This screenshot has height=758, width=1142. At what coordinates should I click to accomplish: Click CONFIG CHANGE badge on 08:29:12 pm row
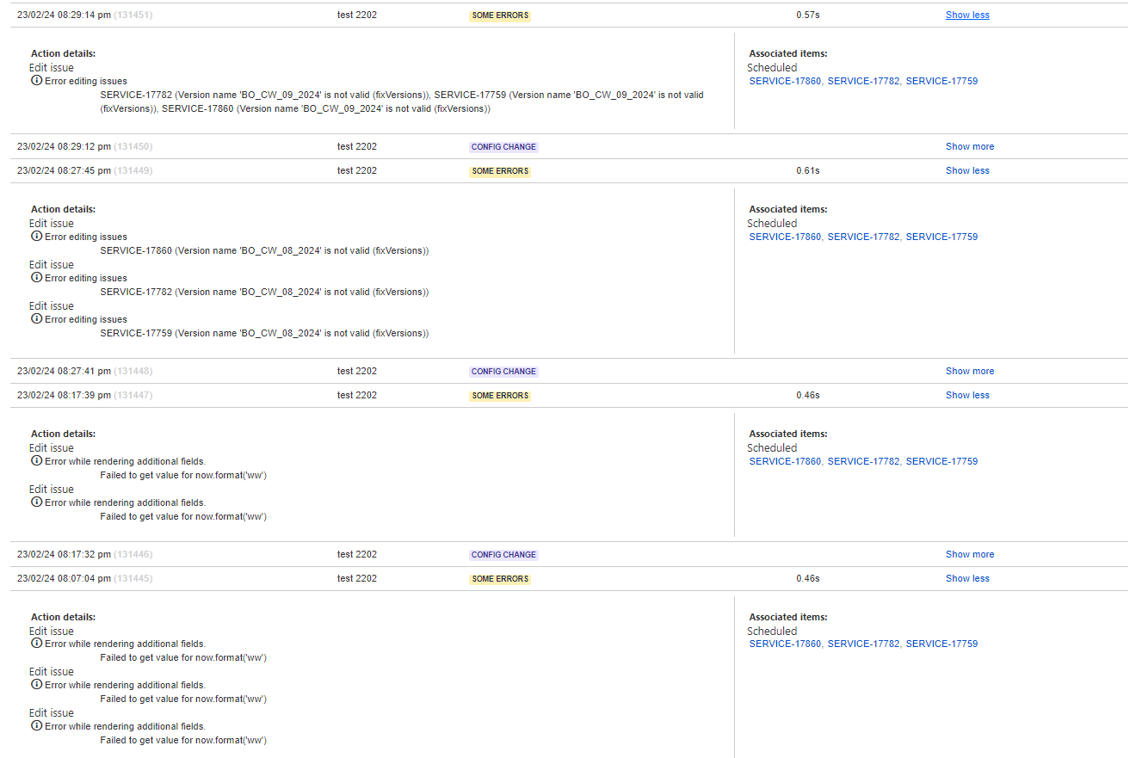pos(503,147)
